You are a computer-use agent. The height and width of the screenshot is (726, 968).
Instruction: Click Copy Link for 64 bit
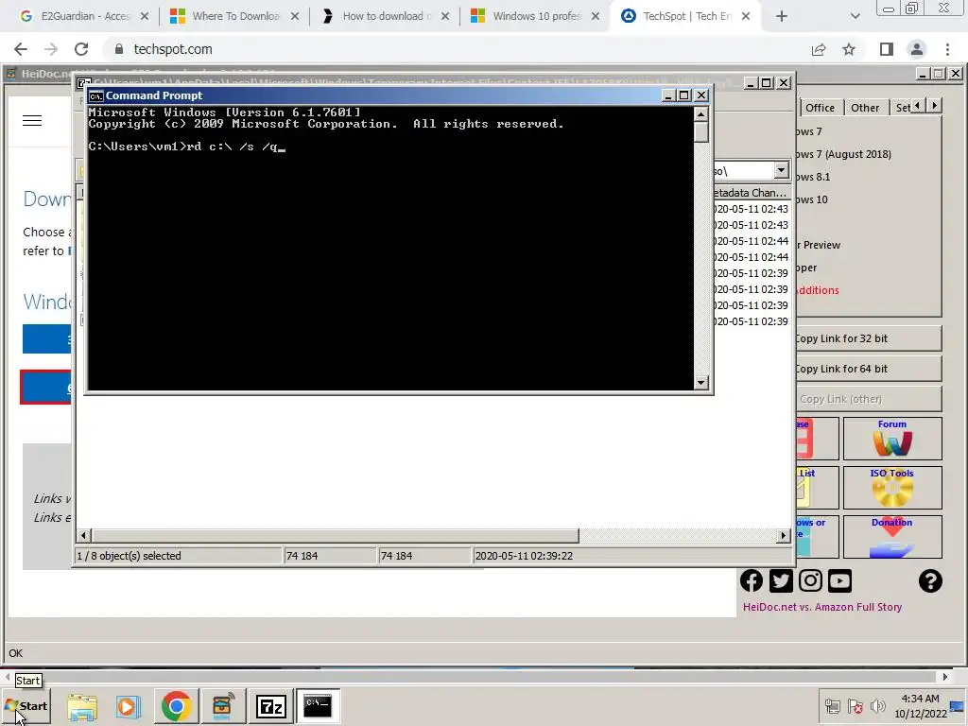point(868,369)
